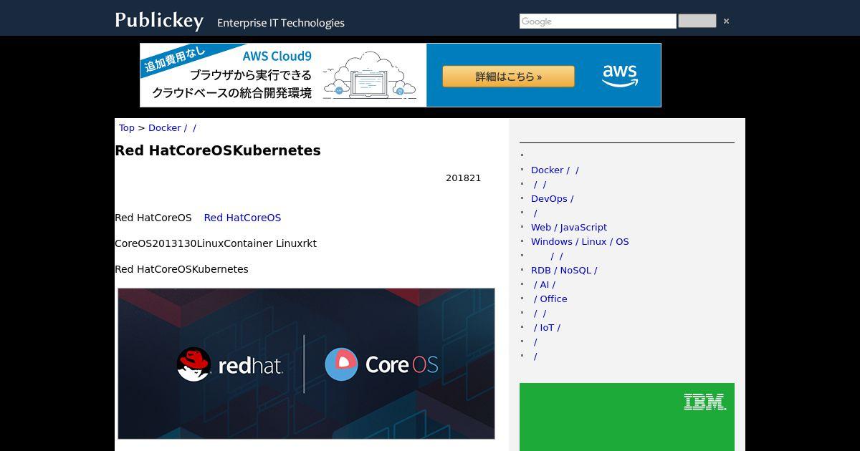This screenshot has height=451, width=860.
Task: Open the IoT sidebar category
Action: (547, 327)
